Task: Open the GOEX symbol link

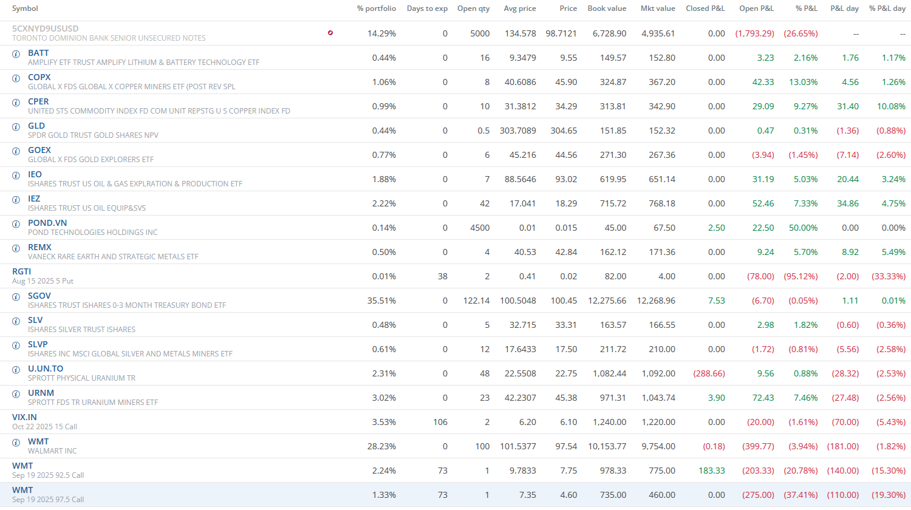Action: (x=39, y=150)
